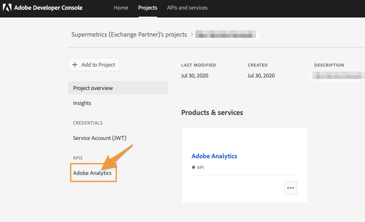The height and width of the screenshot is (222, 365).
Task: Open the Adobe Analytics card title link
Action: [x=214, y=156]
